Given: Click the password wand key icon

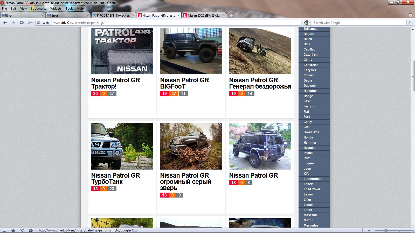Looking at the screenshot, I should coord(30,23).
